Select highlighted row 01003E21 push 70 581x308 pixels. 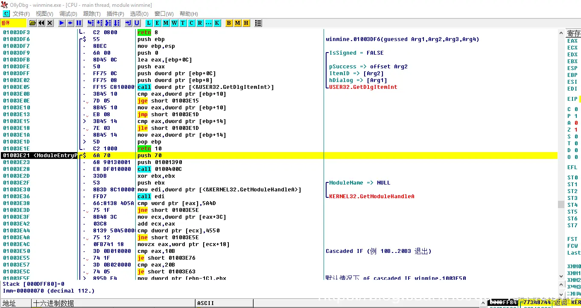coord(279,155)
